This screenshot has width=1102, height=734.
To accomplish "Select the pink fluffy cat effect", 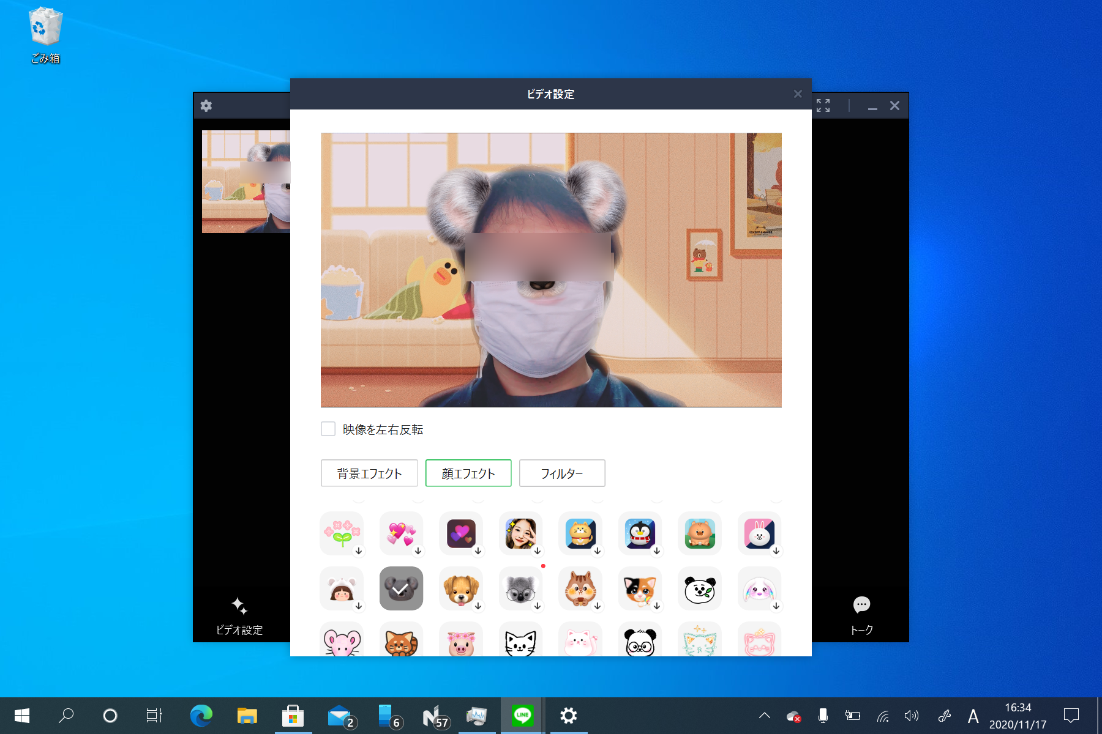I will pos(580,639).
